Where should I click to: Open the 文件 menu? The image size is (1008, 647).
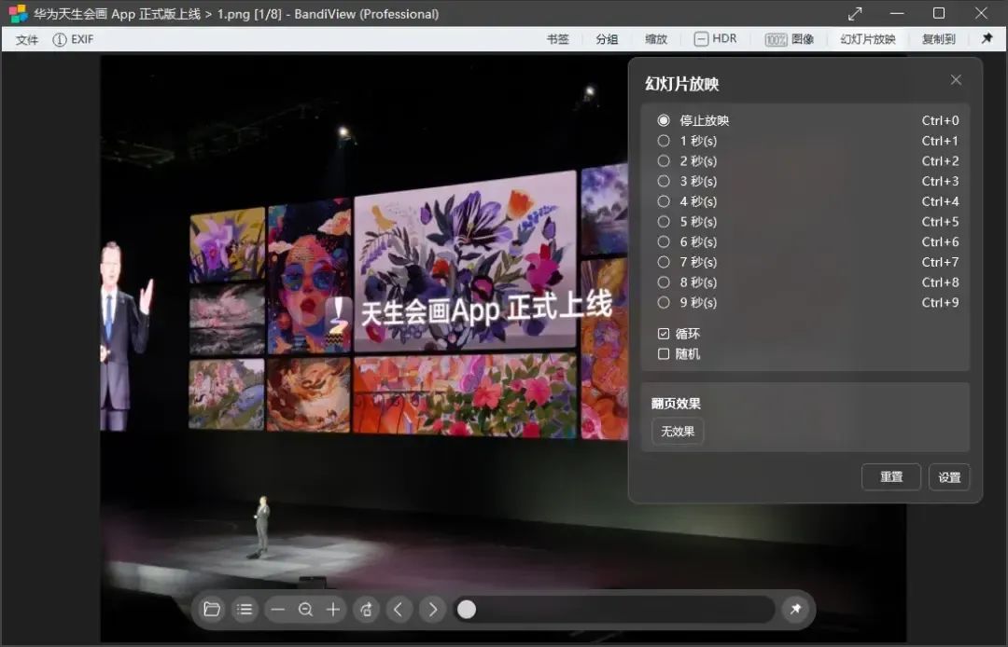[x=27, y=39]
